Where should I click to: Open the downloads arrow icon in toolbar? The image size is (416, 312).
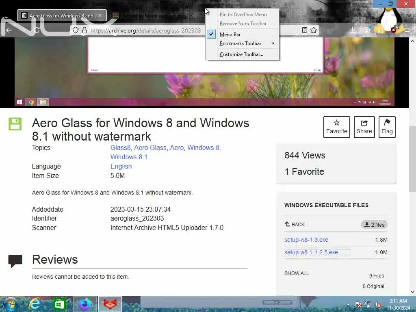tap(353, 30)
